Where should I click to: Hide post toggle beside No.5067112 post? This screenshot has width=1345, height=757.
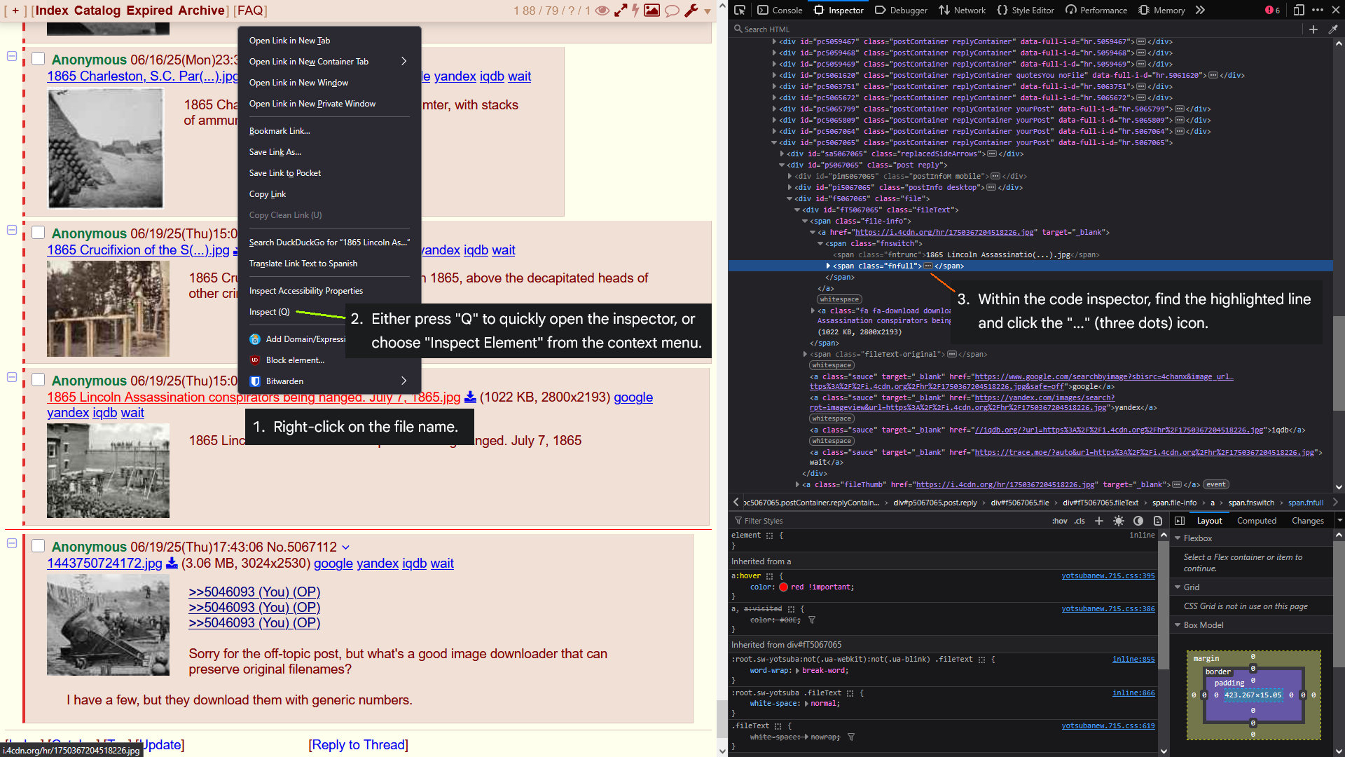coord(12,543)
